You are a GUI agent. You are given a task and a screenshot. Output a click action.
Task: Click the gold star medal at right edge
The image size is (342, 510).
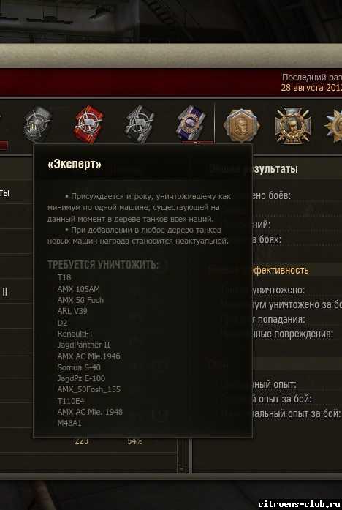(x=334, y=126)
